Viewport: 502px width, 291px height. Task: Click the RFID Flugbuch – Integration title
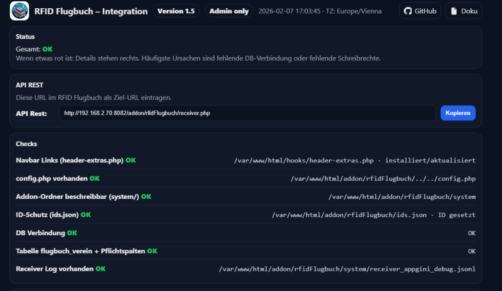pyautogui.click(x=91, y=11)
